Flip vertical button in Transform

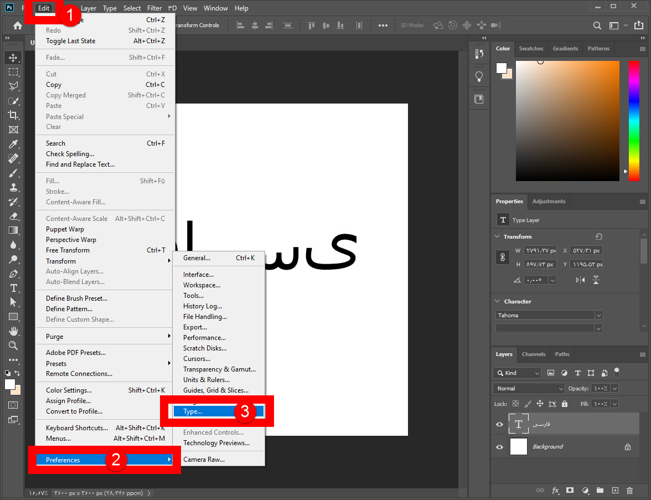tap(596, 280)
